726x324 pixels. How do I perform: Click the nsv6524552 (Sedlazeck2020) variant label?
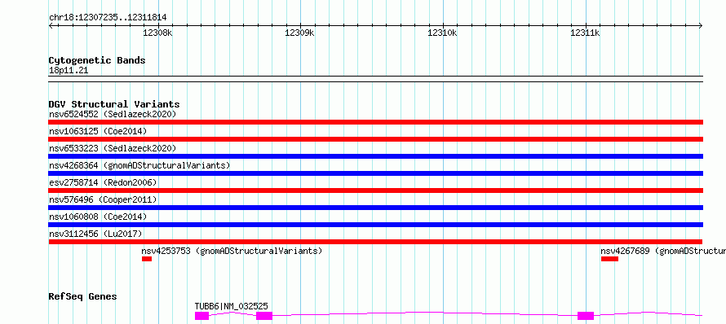pos(113,114)
